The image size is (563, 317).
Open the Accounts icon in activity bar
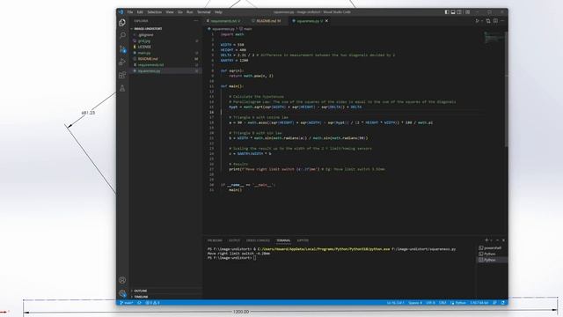pyautogui.click(x=122, y=280)
